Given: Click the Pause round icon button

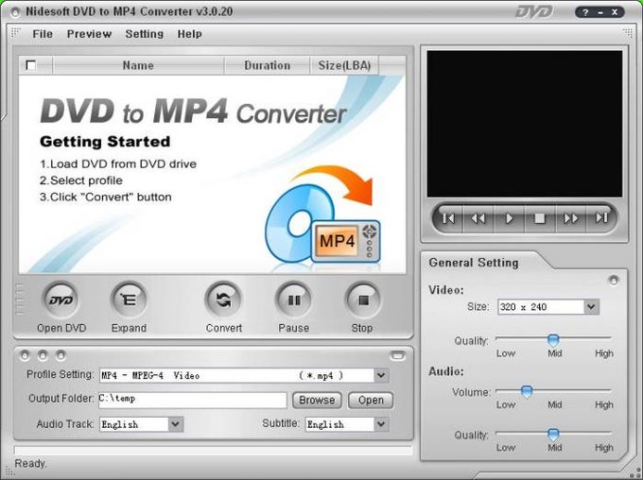Looking at the screenshot, I should (294, 300).
